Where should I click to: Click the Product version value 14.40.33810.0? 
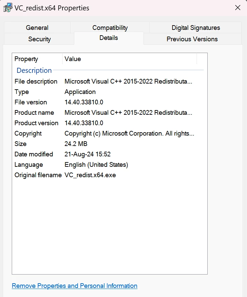pos(84,123)
